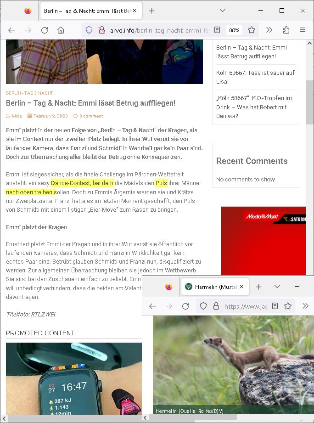Click left arrow of arvo.info horizontal scrollbar
314x423 pixels.
pos(4,418)
